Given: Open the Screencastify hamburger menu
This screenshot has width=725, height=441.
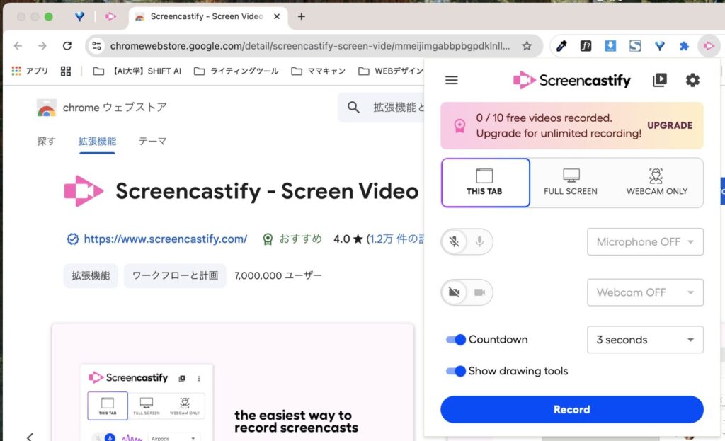Looking at the screenshot, I should click(452, 80).
